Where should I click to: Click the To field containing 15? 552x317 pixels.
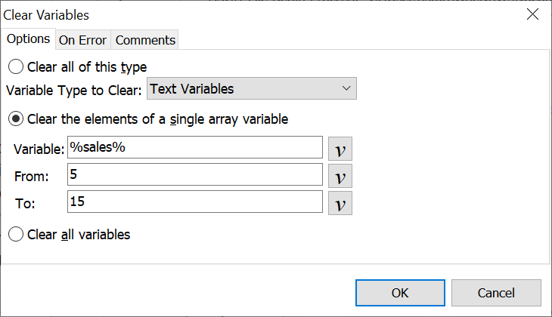(x=195, y=202)
